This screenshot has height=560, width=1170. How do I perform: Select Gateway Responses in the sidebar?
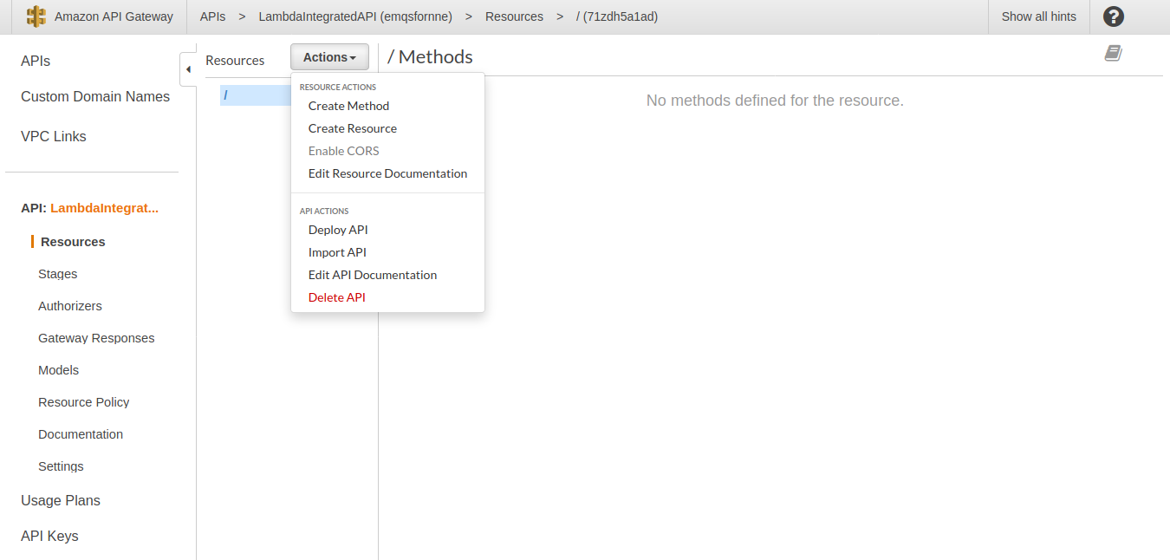(x=96, y=338)
